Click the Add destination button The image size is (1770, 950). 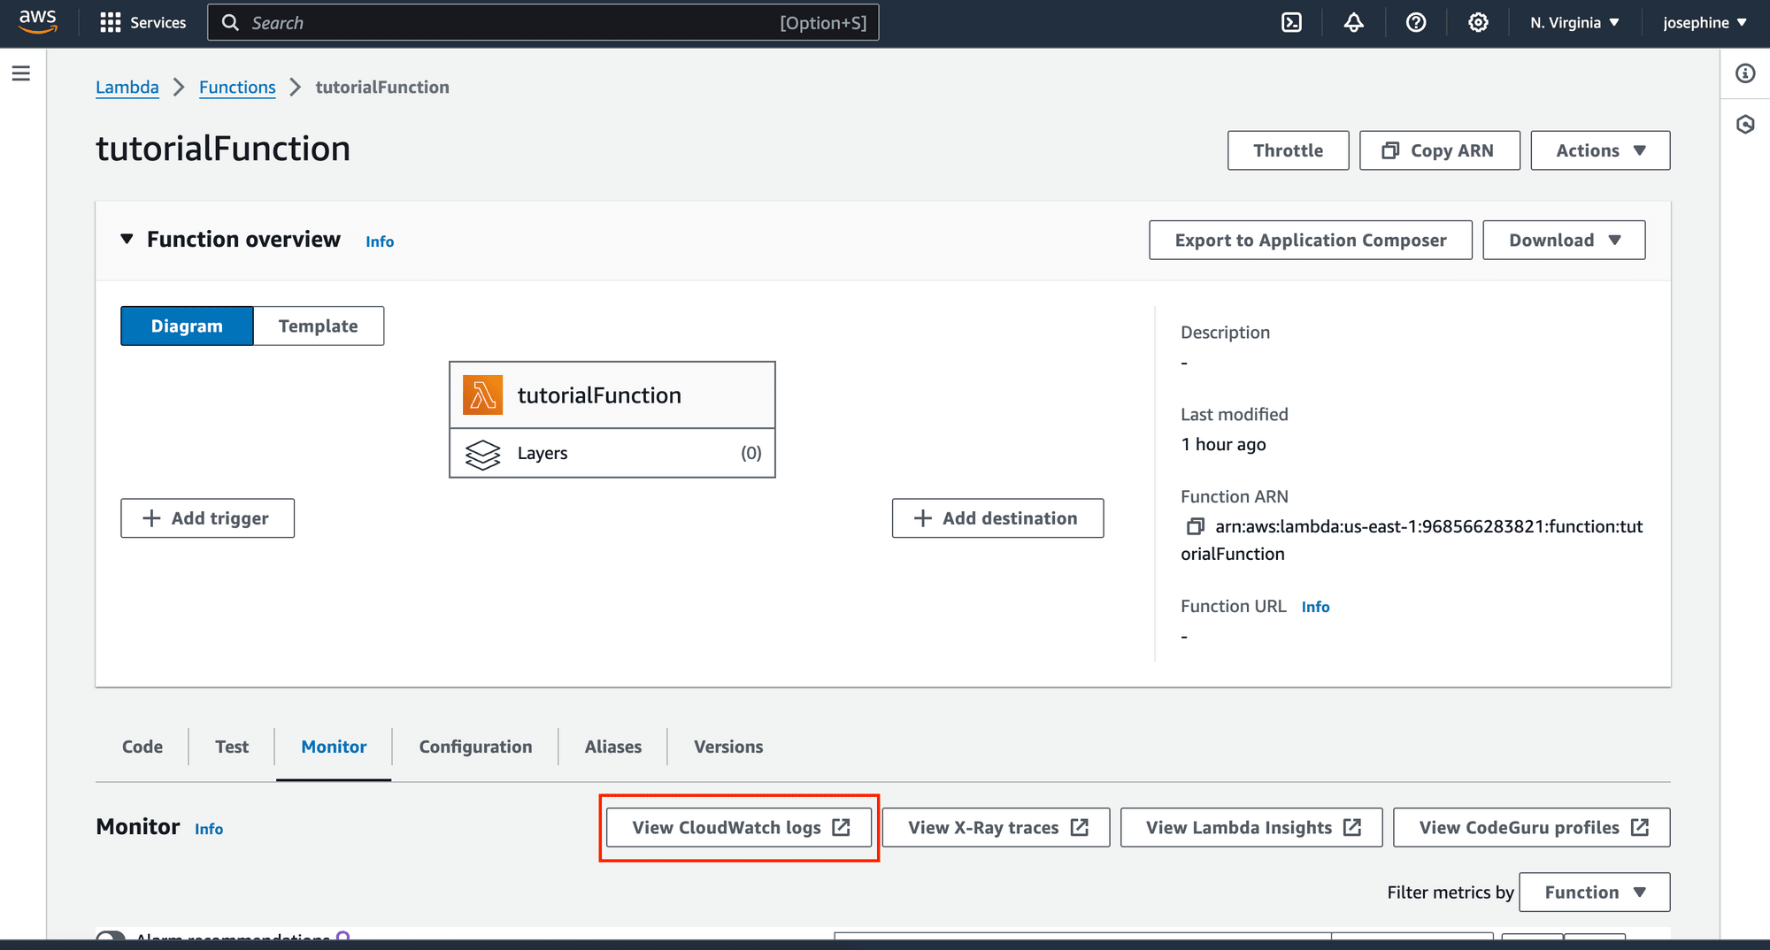click(x=997, y=518)
